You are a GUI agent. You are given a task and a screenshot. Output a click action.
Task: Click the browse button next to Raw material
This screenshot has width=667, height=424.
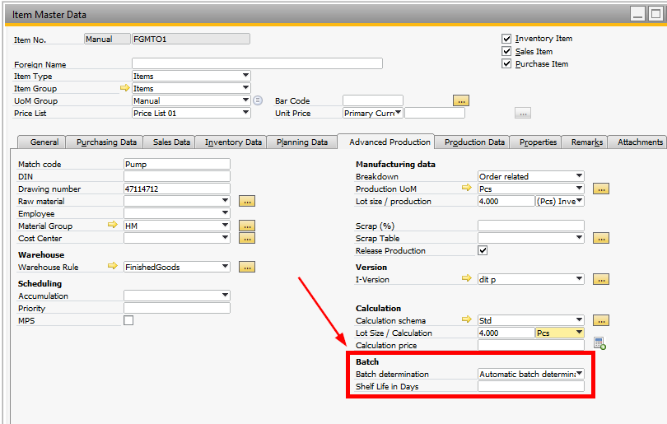pyautogui.click(x=247, y=201)
